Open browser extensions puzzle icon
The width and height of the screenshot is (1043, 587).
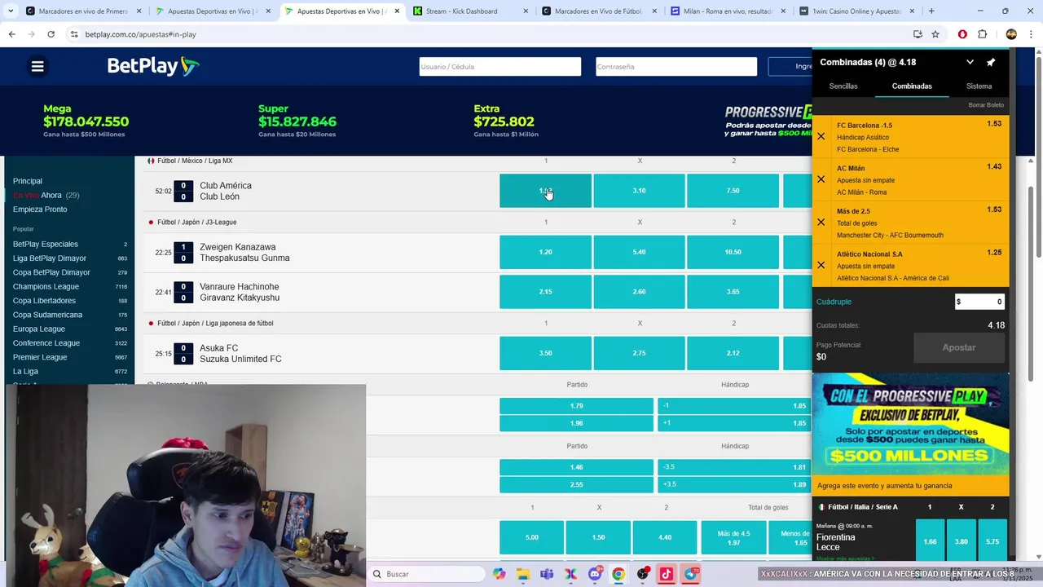pos(982,34)
